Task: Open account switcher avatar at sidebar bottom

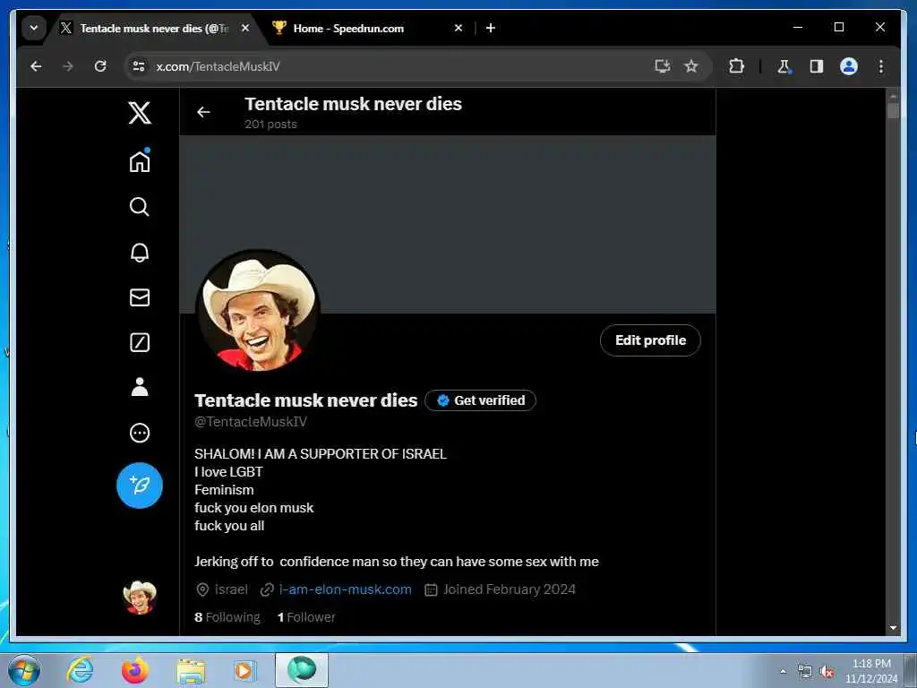Action: [x=139, y=598]
